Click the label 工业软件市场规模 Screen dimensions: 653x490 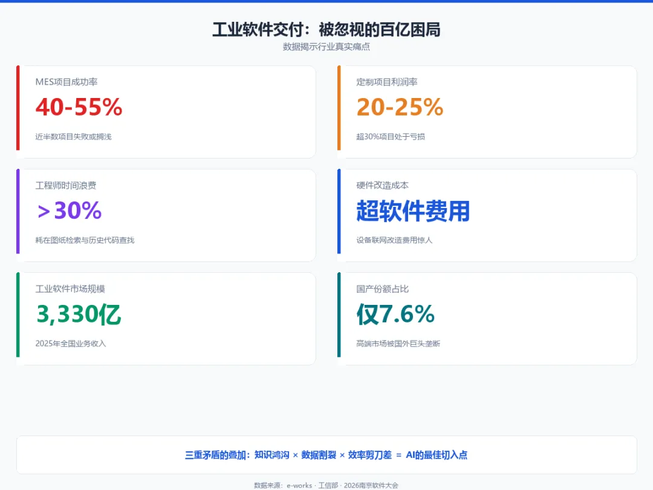coord(70,289)
